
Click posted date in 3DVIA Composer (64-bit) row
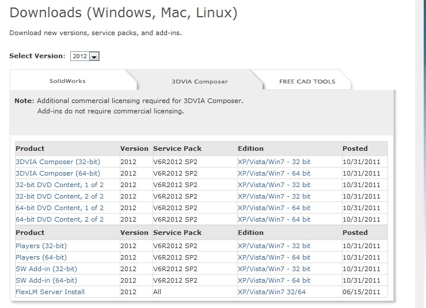362,173
